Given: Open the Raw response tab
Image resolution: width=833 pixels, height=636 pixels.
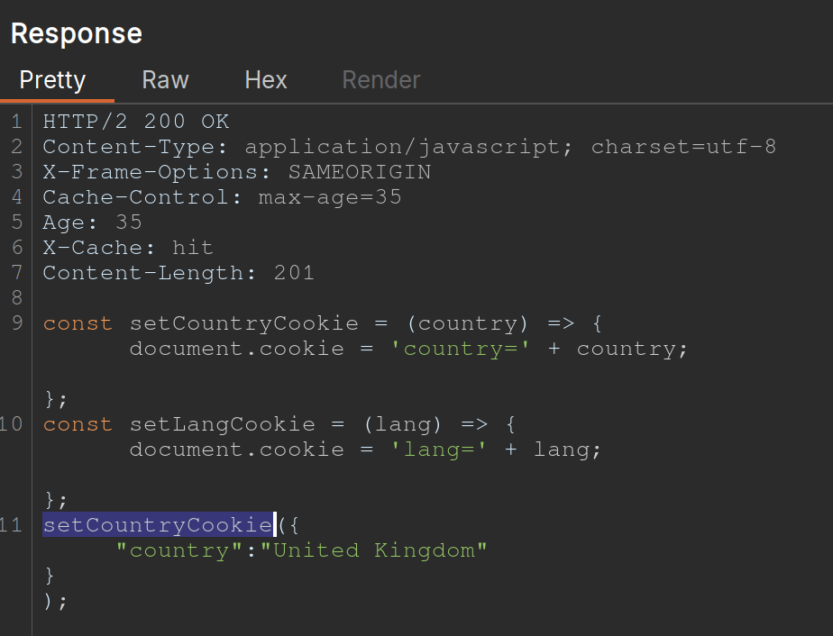Looking at the screenshot, I should [165, 80].
